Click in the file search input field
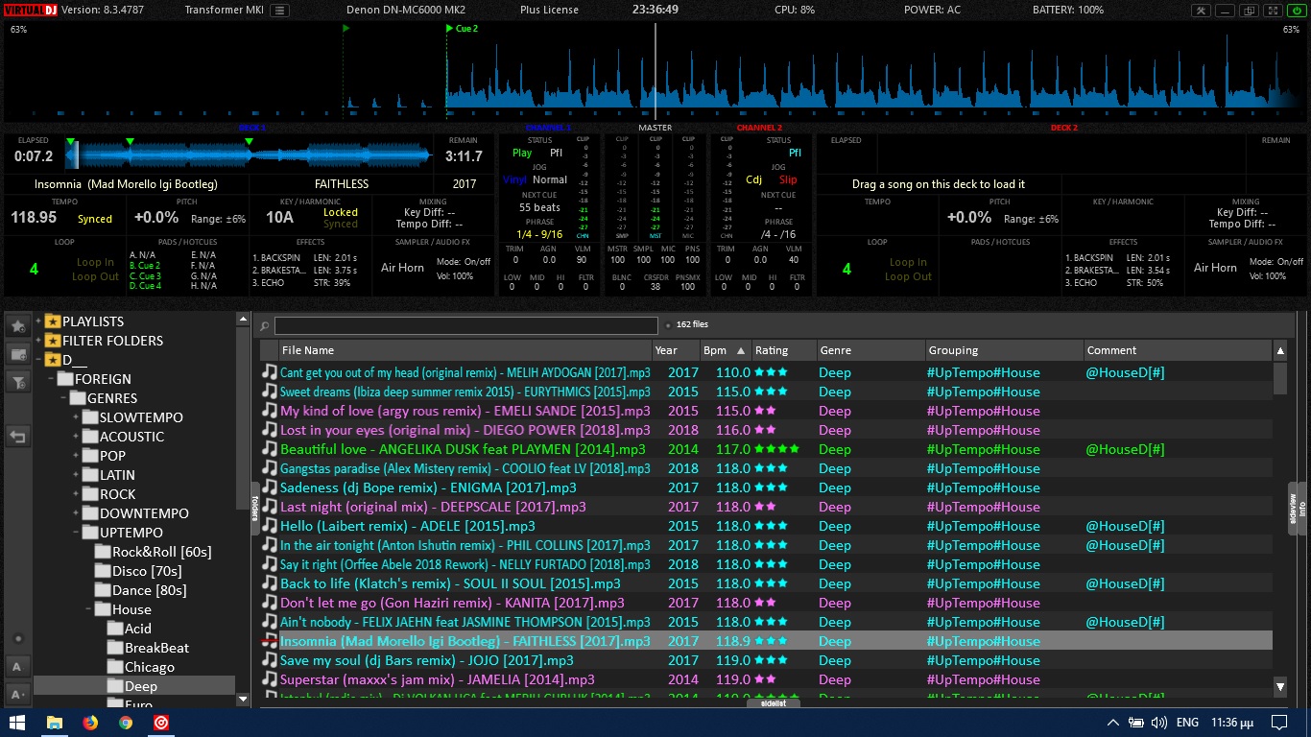Image resolution: width=1311 pixels, height=737 pixels. click(465, 325)
